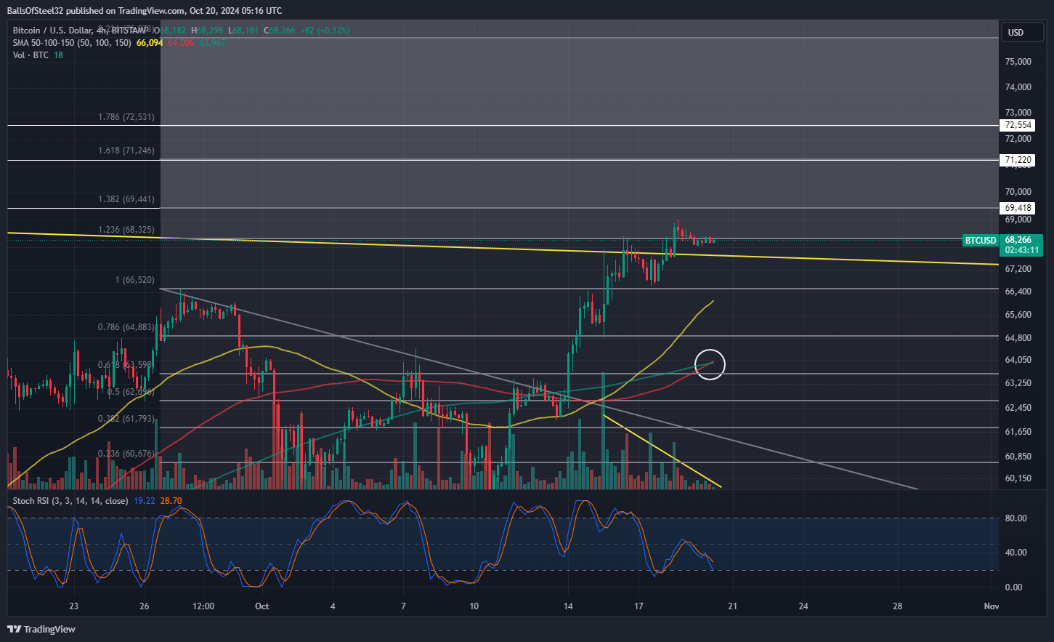Image resolution: width=1054 pixels, height=642 pixels.
Task: Click the Nov label on time axis
Action: [992, 606]
